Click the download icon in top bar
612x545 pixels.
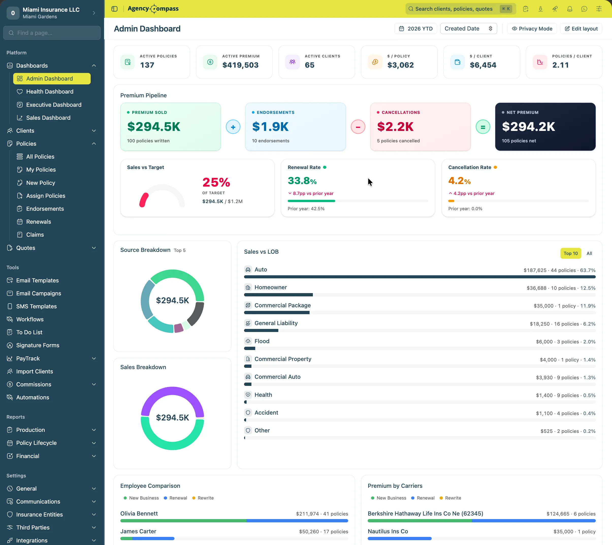pyautogui.click(x=540, y=9)
